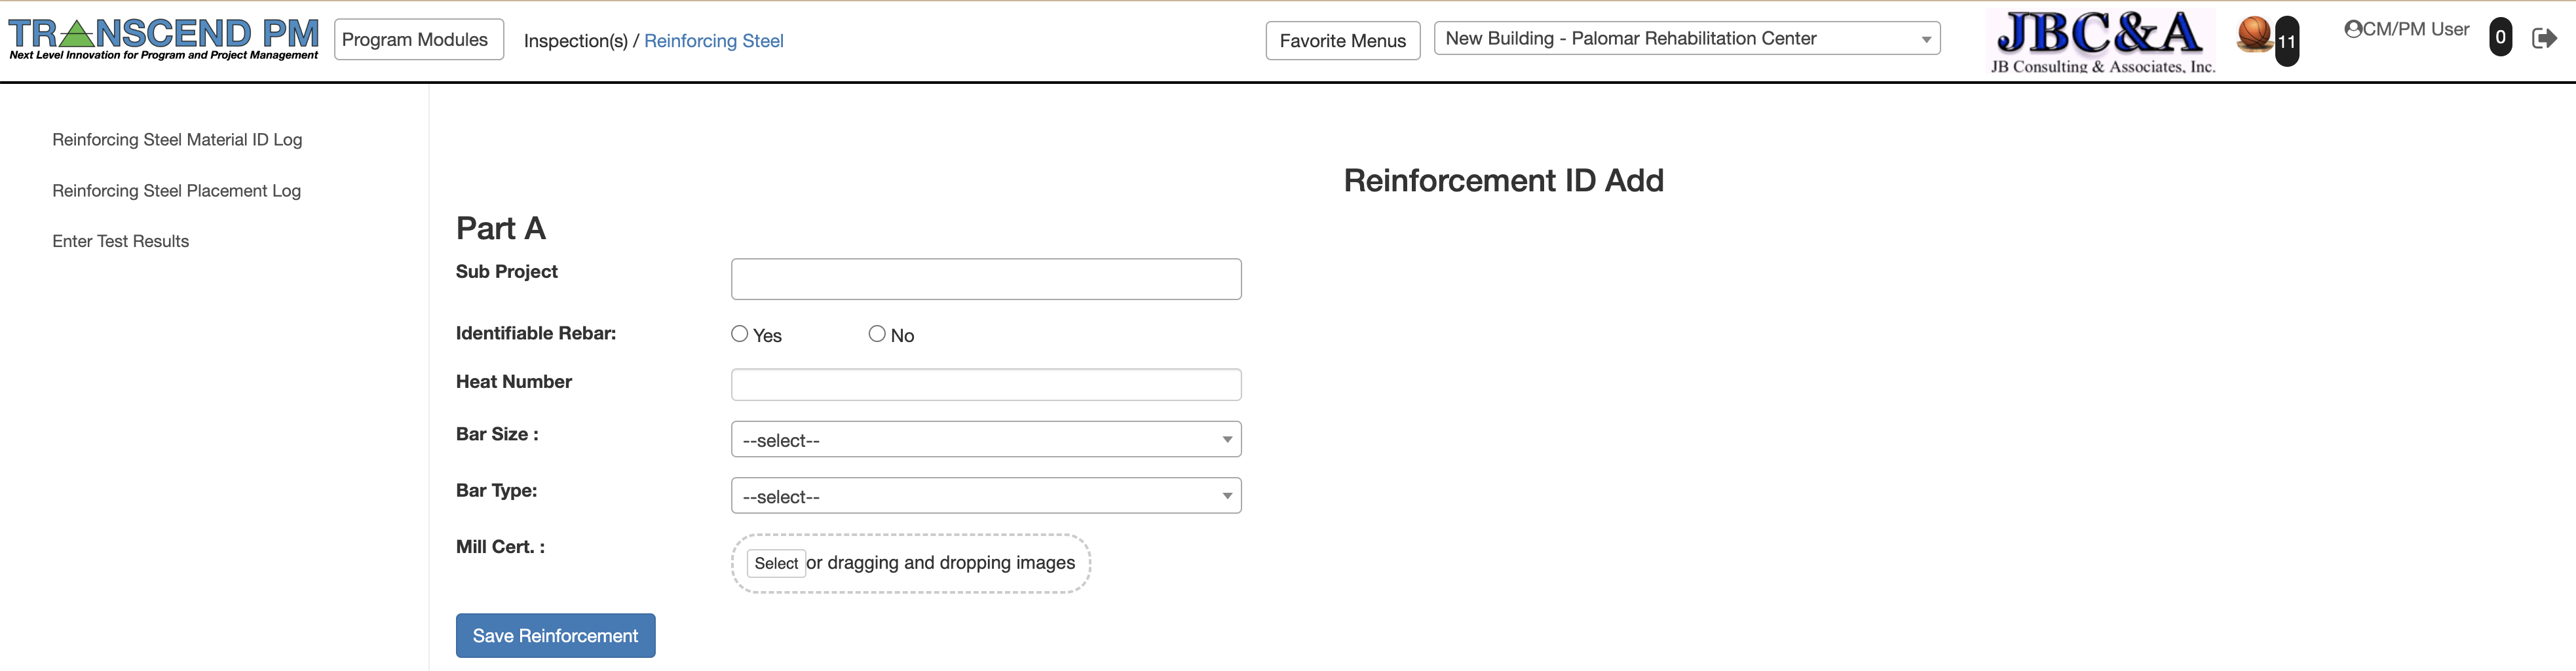2576x671 pixels.
Task: Open the 0 counter badge
Action: tap(2500, 37)
